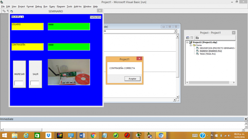
Task: Click the Project panel's horizontal scroll left arrow
Action: [187, 82]
